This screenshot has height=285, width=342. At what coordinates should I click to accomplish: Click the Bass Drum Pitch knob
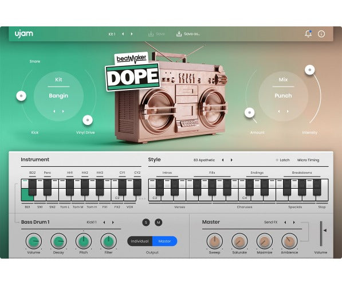84,241
